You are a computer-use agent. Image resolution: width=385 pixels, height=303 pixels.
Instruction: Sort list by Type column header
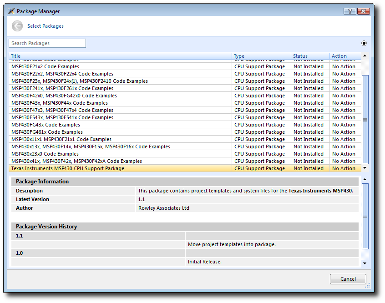tap(262, 56)
